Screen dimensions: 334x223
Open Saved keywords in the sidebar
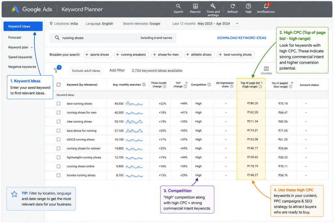(x=20, y=57)
